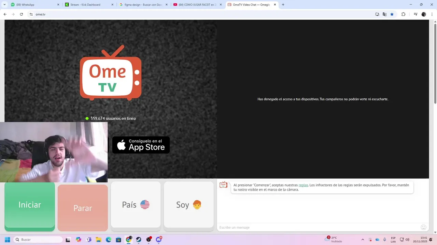View site information icon beside ome.tv

coord(31,14)
